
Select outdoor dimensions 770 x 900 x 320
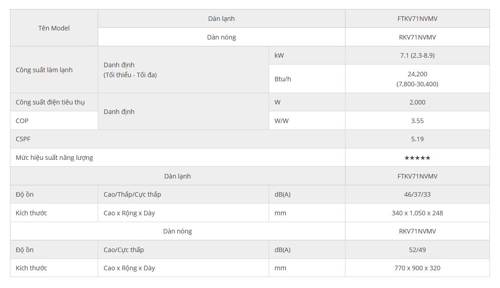[417, 268]
